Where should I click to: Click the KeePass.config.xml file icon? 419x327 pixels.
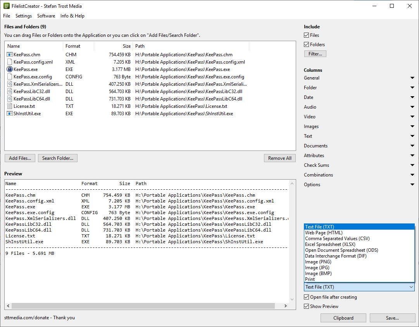[10, 62]
